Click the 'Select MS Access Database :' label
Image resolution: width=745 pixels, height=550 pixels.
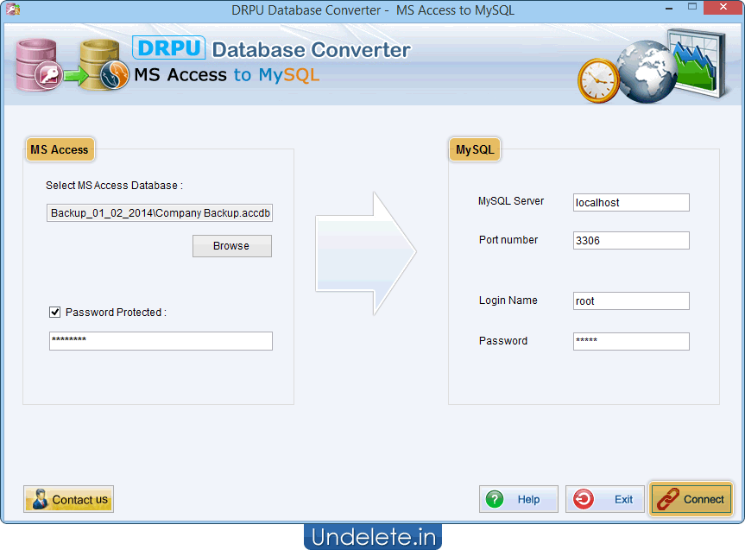114,186
